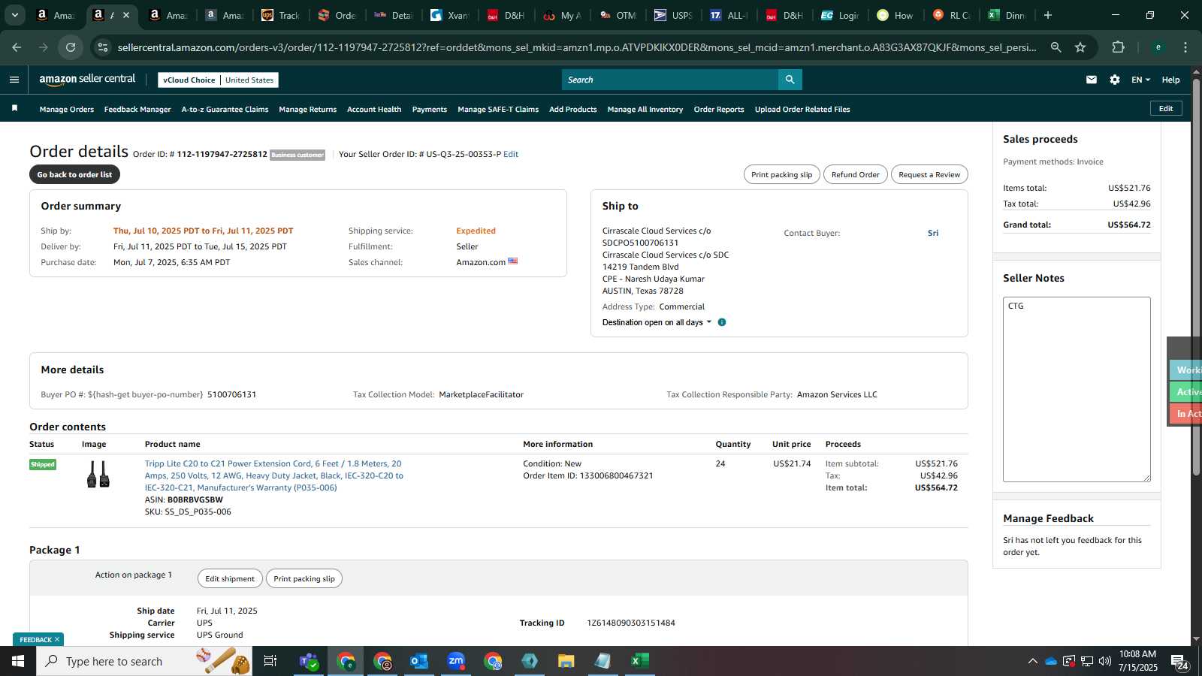Open Payments in the nav bar
This screenshot has width=1202, height=676.
[x=430, y=109]
